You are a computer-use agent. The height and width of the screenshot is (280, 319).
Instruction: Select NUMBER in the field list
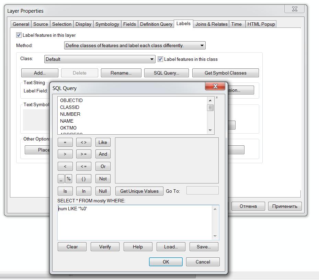coord(70,114)
